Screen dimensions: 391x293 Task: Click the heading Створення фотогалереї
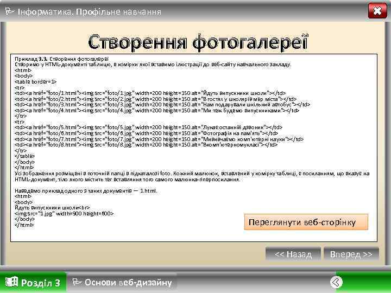[198, 42]
